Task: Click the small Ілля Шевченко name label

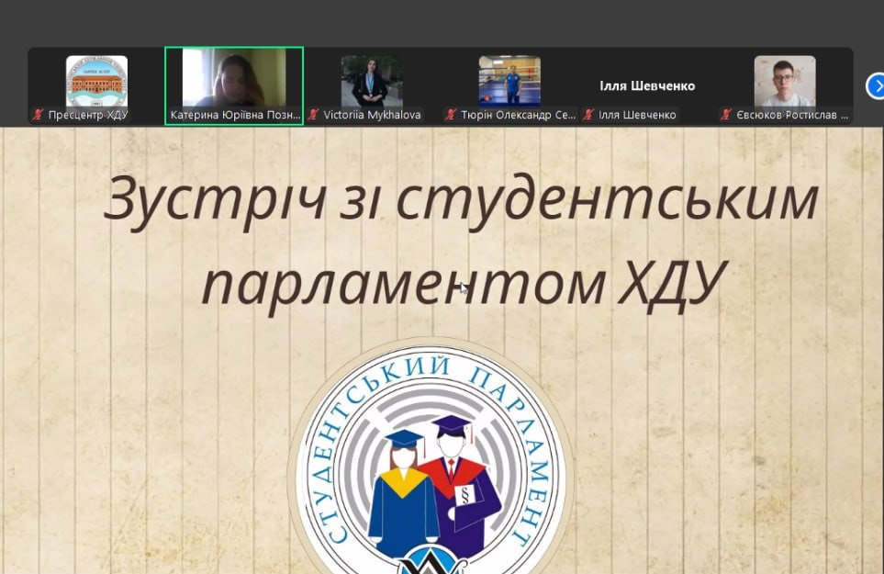Action: (x=637, y=115)
